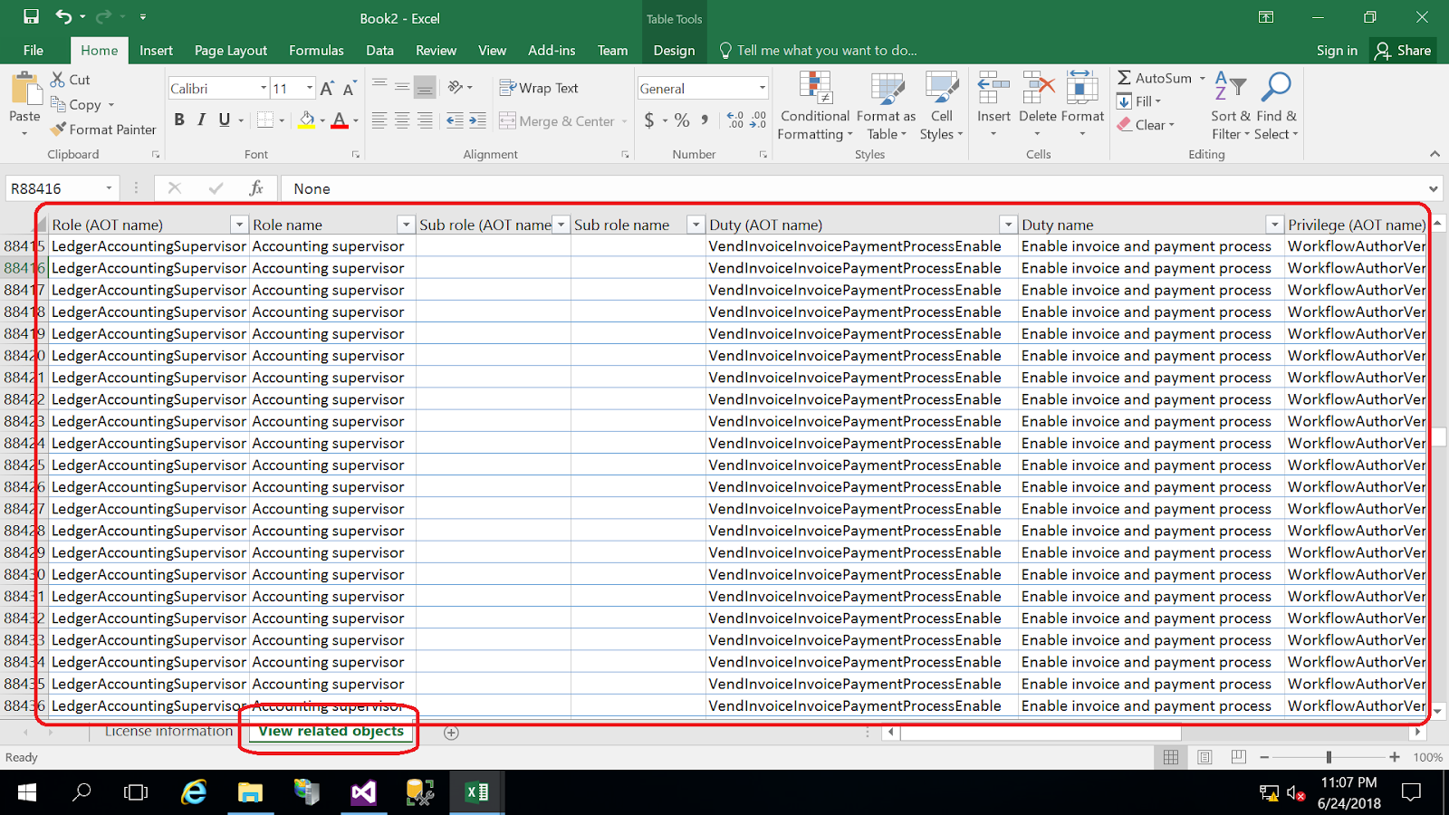1449x815 pixels.
Task: Decrease the cell indent
Action: tap(455, 120)
